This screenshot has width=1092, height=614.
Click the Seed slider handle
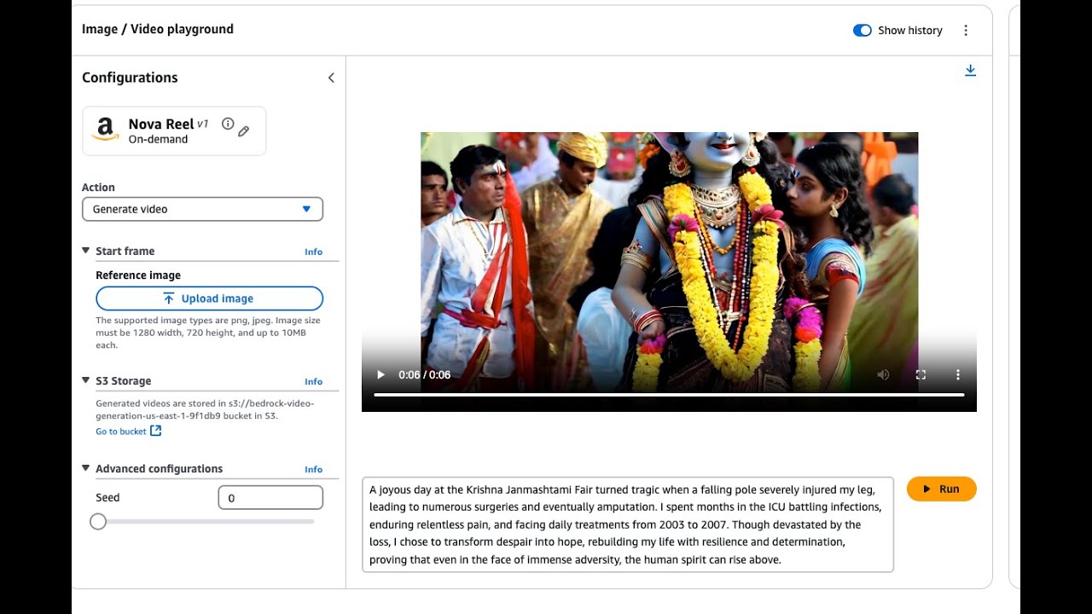pos(98,521)
